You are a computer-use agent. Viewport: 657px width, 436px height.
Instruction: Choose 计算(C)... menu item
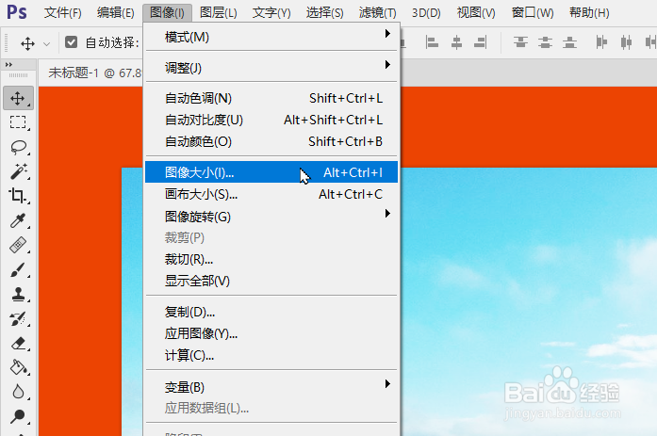271,355
